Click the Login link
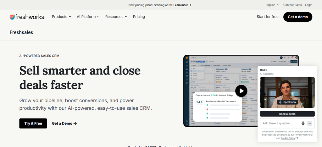This screenshot has height=147, width=322. point(309,5)
